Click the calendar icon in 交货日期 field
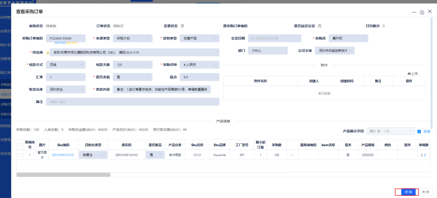The width and height of the screenshot is (437, 198). click(252, 38)
